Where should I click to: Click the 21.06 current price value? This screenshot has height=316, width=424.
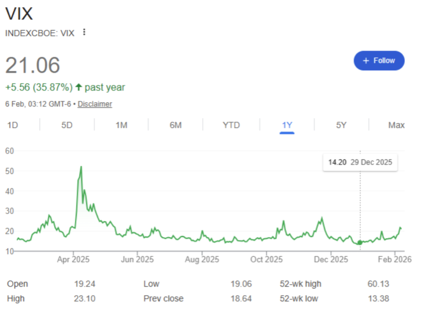click(x=33, y=65)
